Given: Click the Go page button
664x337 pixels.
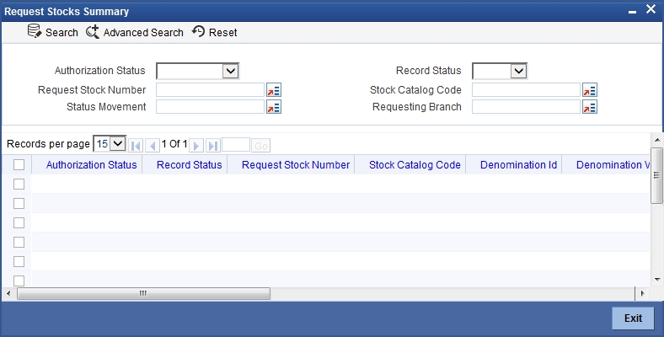Looking at the screenshot, I should tap(261, 146).
